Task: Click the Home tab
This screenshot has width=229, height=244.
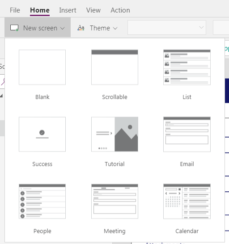Action: [x=40, y=10]
